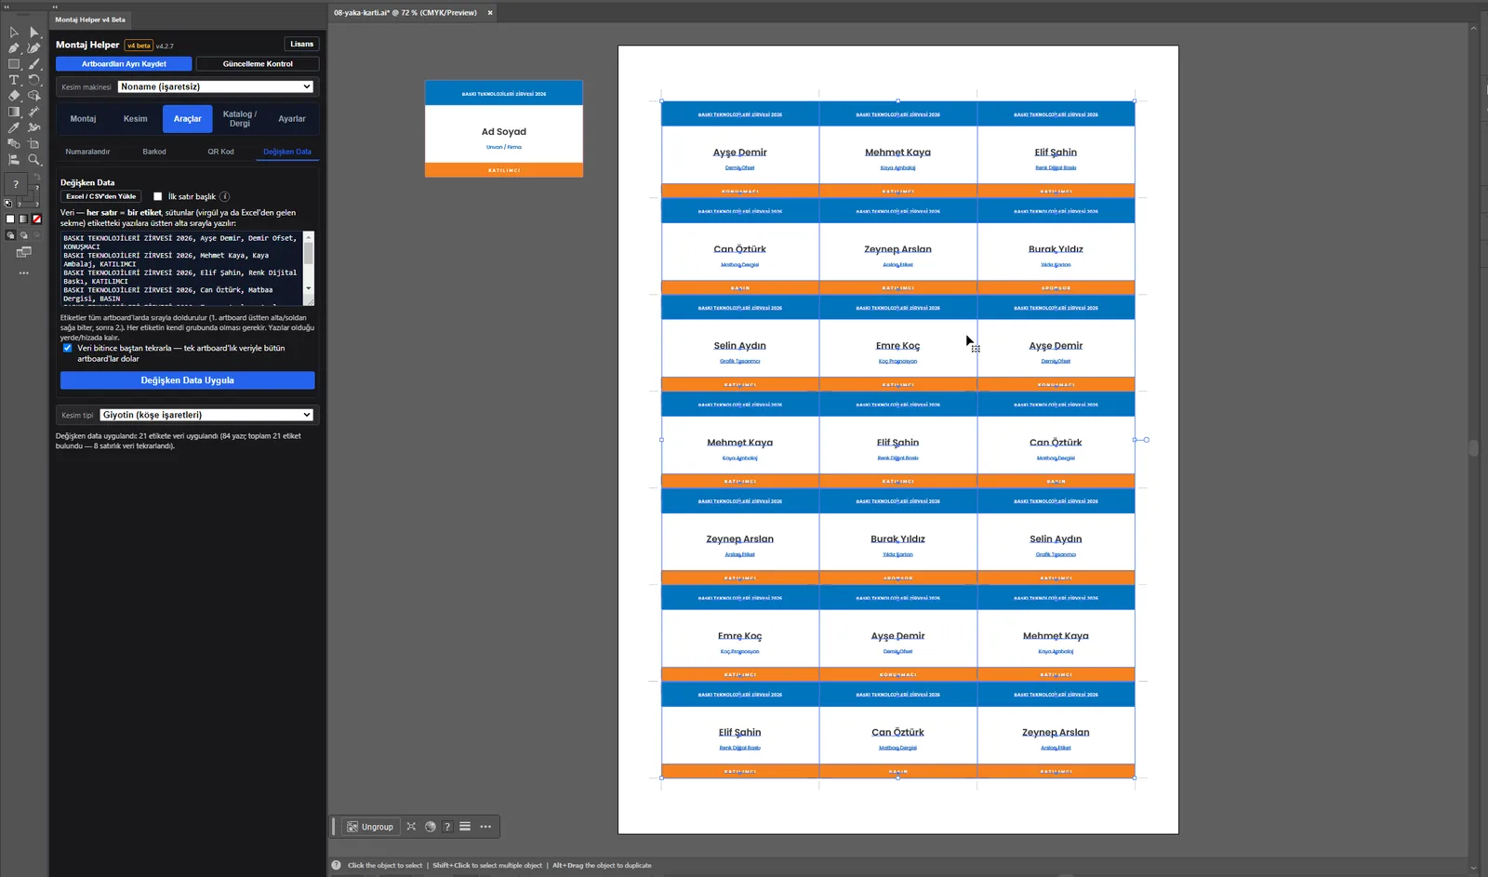The width and height of the screenshot is (1488, 877).
Task: Switch to the Barkod sub-tab
Action: click(154, 152)
